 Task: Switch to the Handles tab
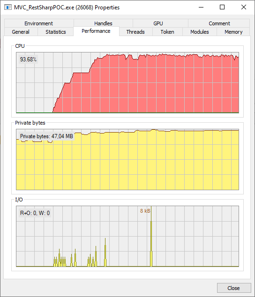103,23
